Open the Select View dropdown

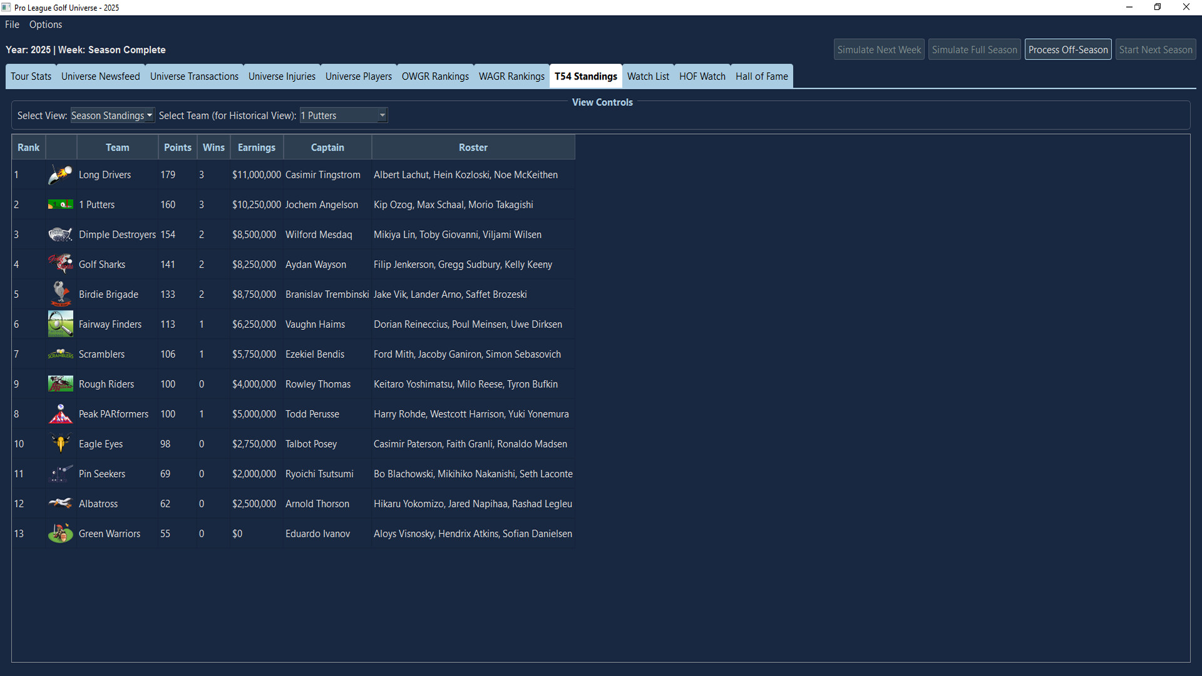111,115
